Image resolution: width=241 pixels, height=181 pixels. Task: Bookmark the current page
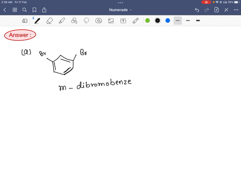34,10
